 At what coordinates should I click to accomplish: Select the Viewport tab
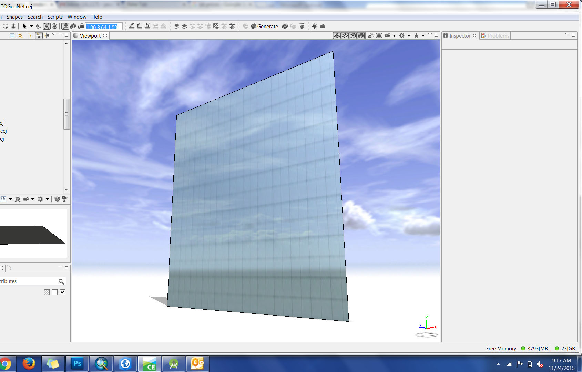(90, 35)
